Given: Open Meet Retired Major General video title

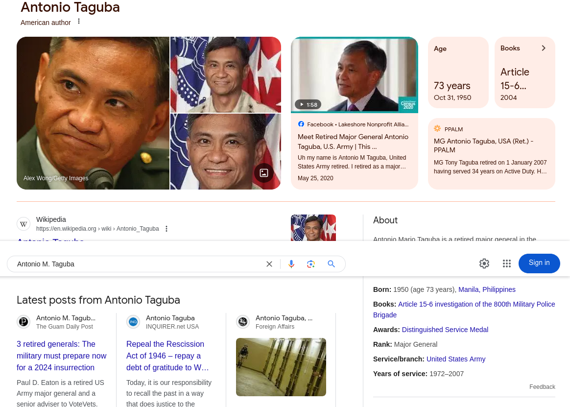Looking at the screenshot, I should tap(353, 142).
